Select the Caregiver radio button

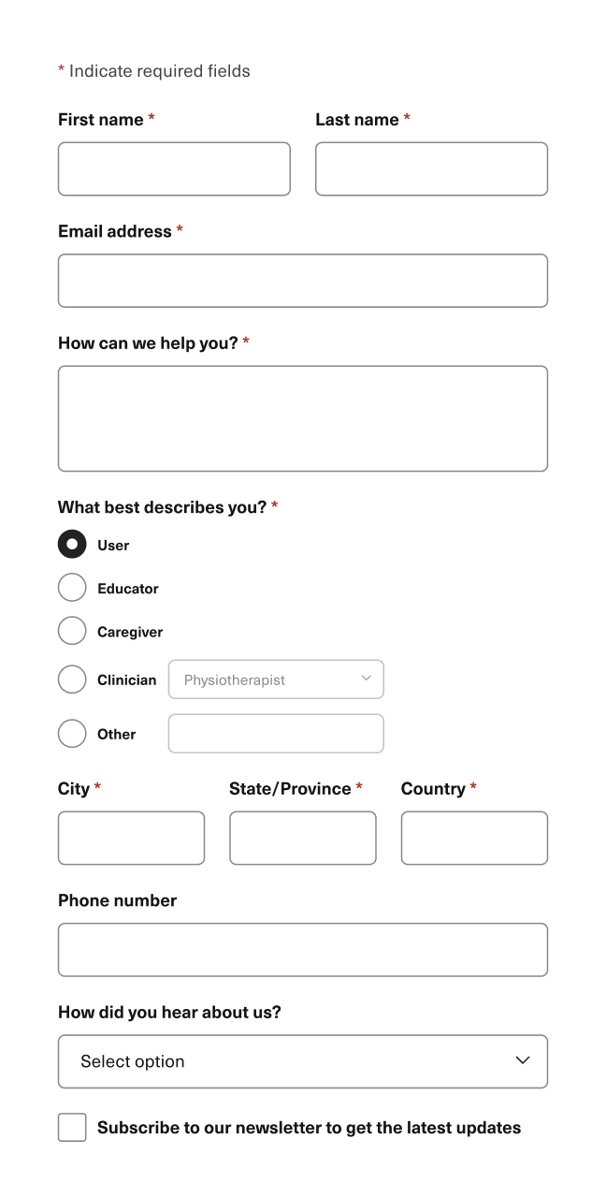[72, 631]
